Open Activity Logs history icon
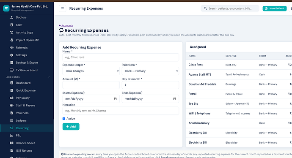Image resolution: width=292 pixels, height=158 pixels. click(x=11, y=33)
